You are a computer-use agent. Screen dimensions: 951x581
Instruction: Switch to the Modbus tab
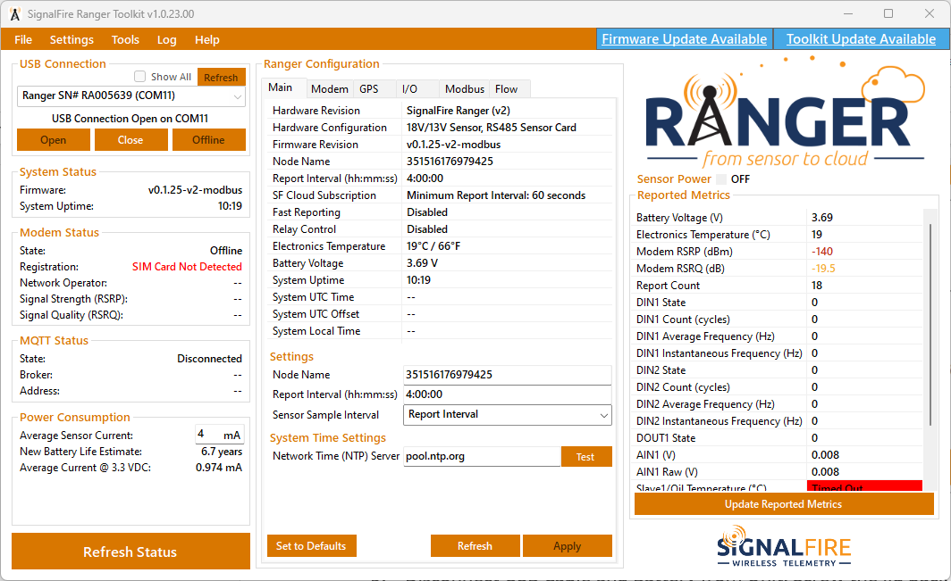[x=465, y=89]
